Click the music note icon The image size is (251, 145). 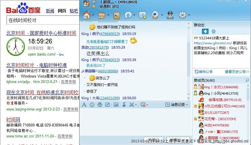(x=124, y=105)
